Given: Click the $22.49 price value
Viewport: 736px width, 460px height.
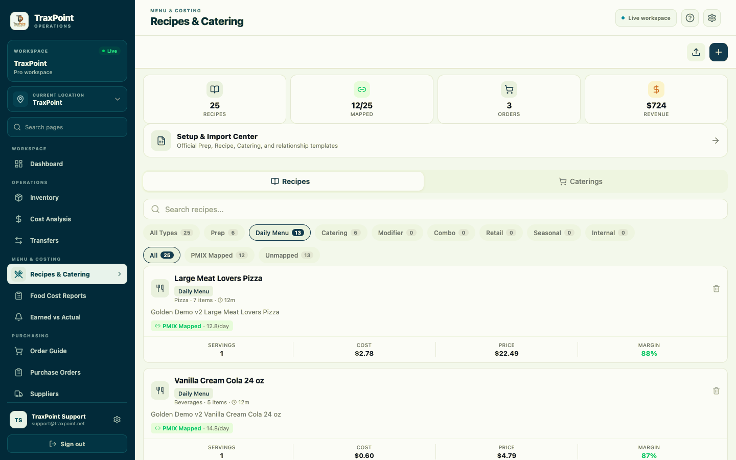Looking at the screenshot, I should 507,354.
